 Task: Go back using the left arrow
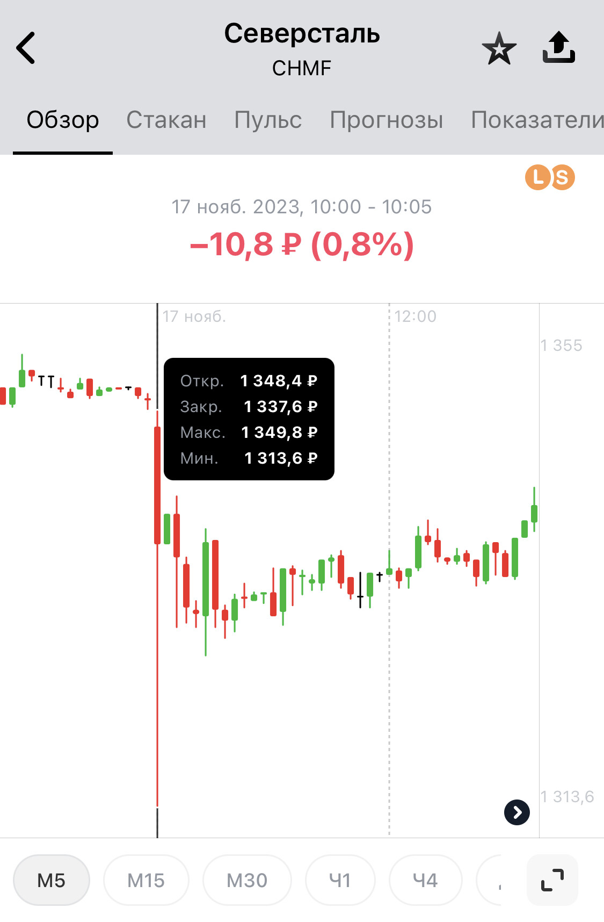pos(26,48)
